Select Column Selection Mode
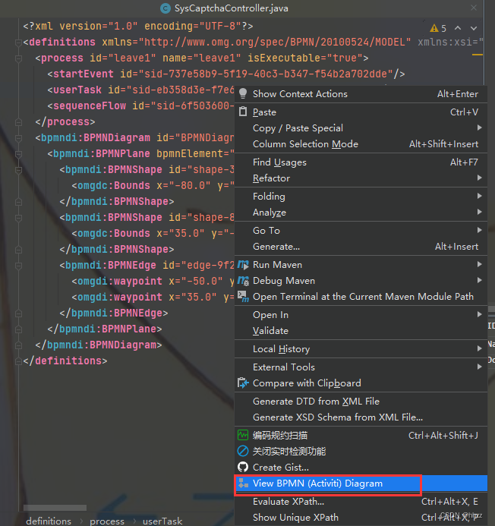Image resolution: width=495 pixels, height=526 pixels. (x=361, y=144)
